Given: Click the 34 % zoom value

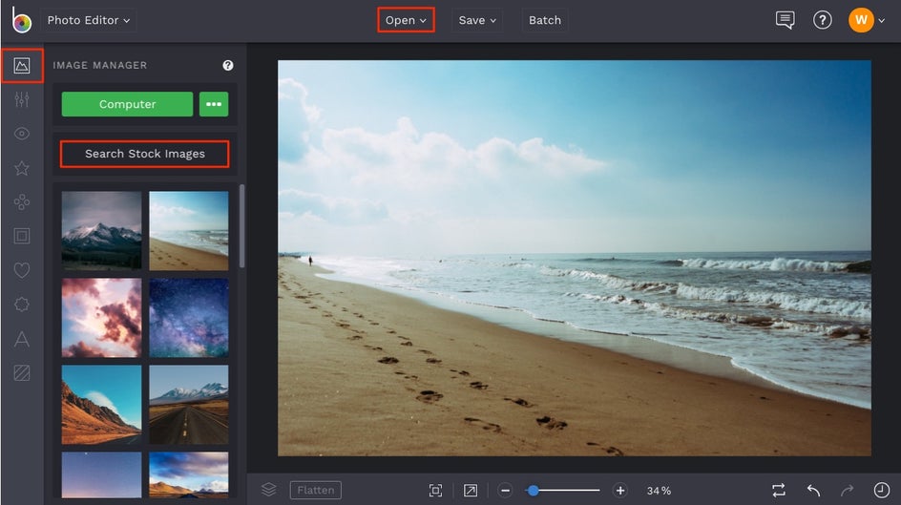Looking at the screenshot, I should 659,491.
